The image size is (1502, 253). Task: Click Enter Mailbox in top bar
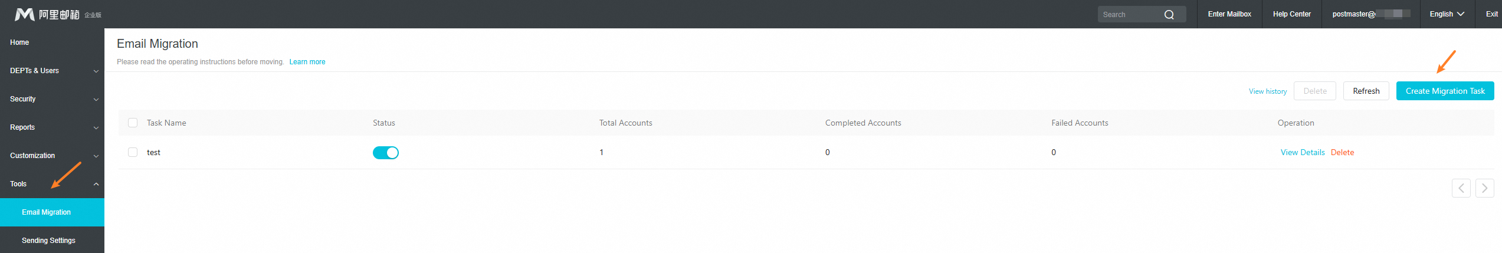point(1229,14)
